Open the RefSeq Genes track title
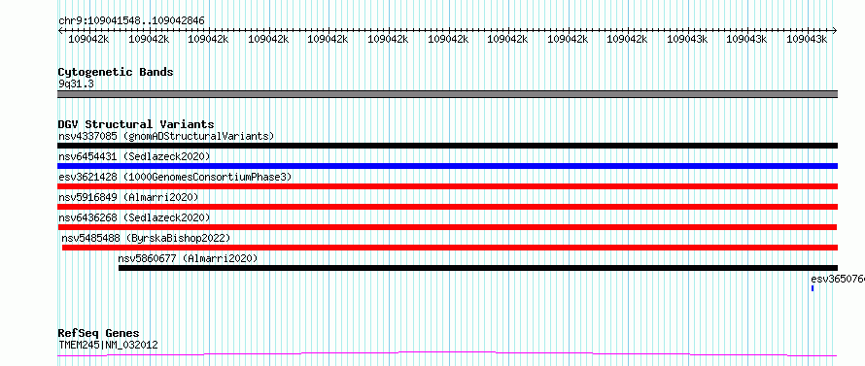The height and width of the screenshot is (366, 865). point(99,334)
